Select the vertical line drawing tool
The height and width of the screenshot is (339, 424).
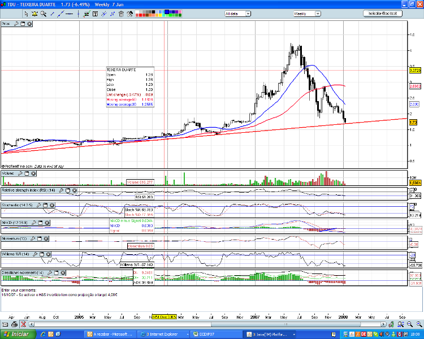(78, 14)
